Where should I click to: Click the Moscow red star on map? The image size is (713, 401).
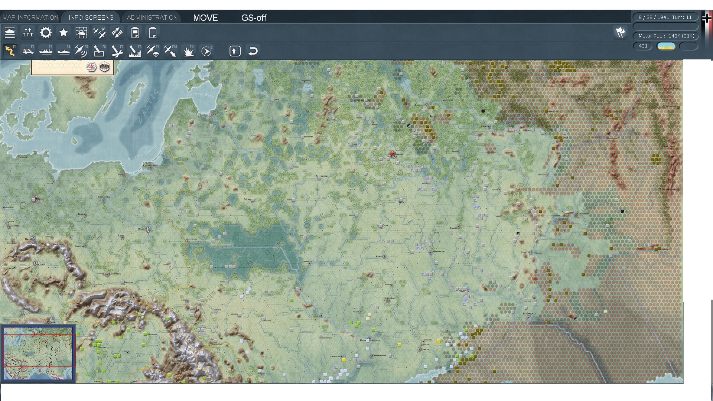click(392, 154)
